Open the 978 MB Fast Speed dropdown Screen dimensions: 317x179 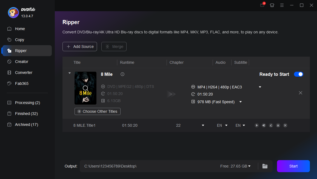(x=241, y=102)
